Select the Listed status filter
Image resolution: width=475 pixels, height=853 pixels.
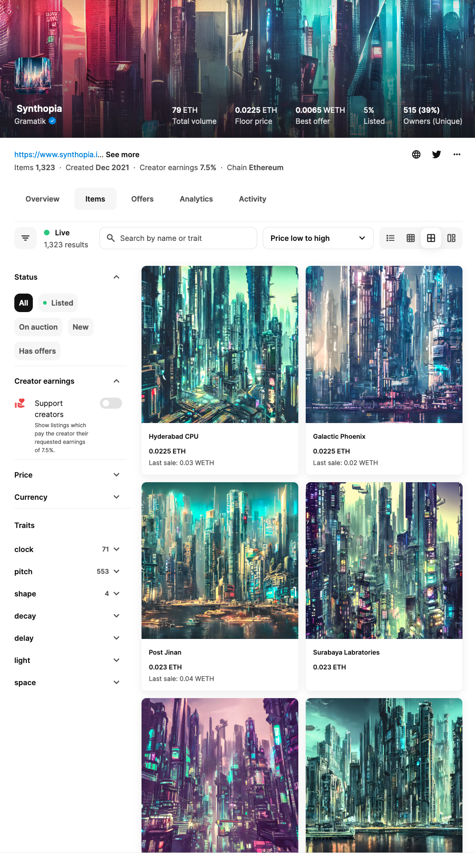point(58,303)
